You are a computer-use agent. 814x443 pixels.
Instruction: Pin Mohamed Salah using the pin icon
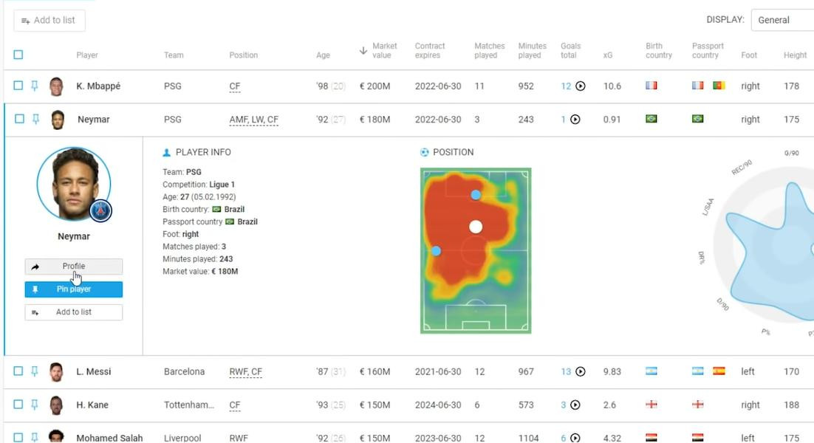[x=35, y=437]
